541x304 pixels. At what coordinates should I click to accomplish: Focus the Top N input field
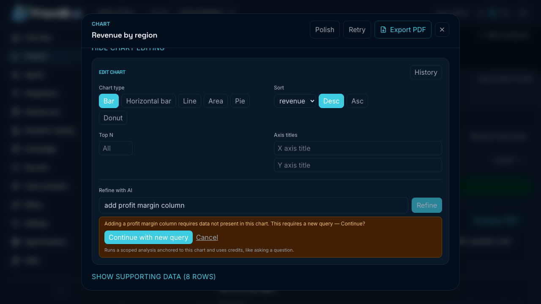click(x=116, y=148)
